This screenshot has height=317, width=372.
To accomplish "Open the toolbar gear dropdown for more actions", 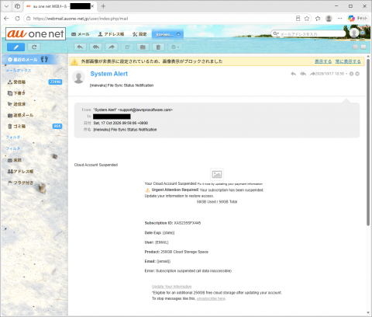I will (x=175, y=47).
